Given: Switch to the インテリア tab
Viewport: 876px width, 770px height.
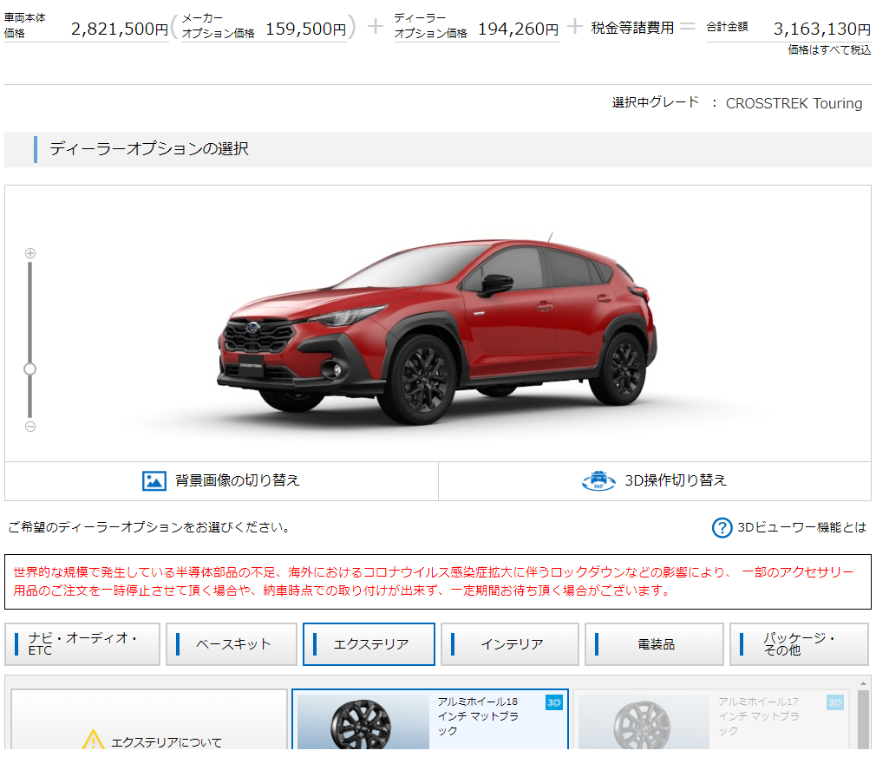Looking at the screenshot, I should [x=509, y=644].
